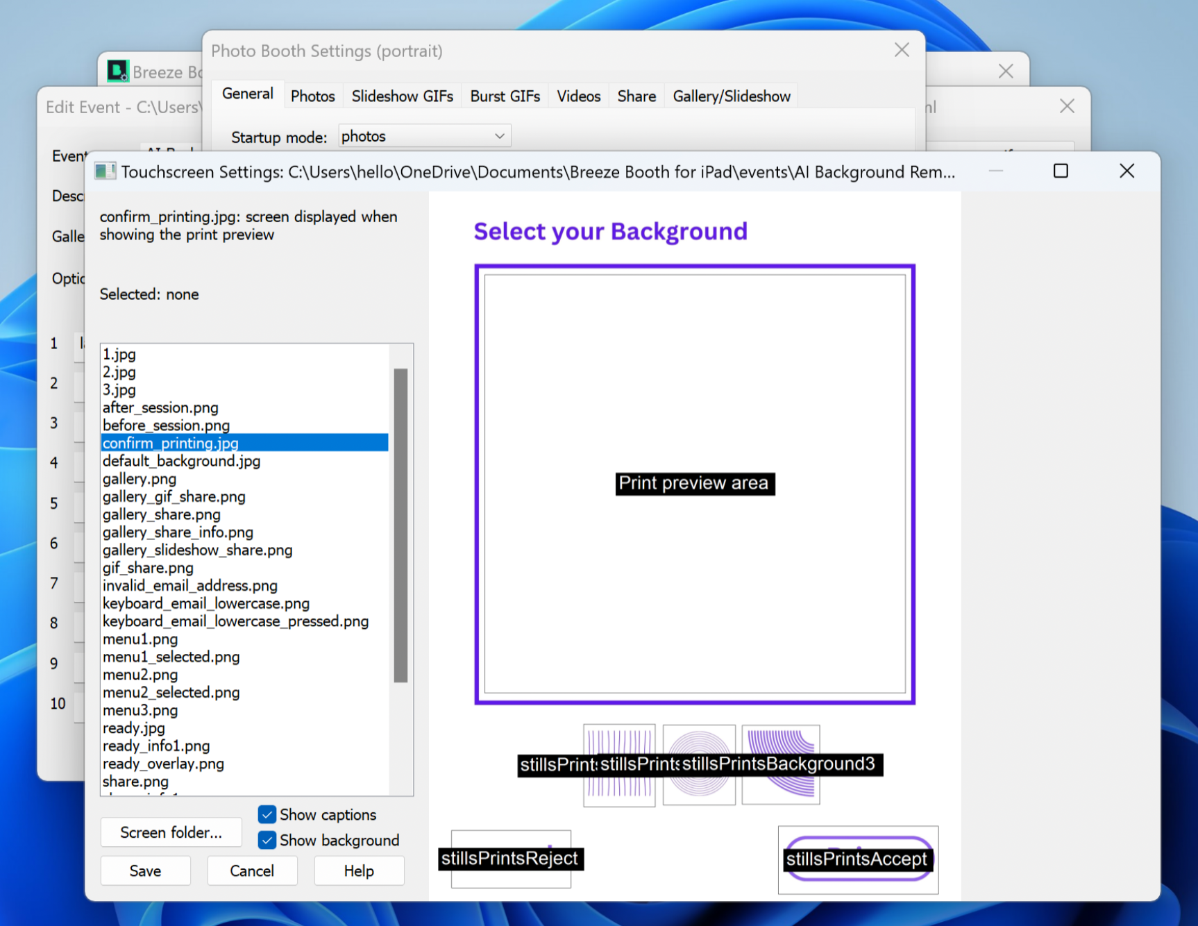Select default_background.jpg in the file list
Viewport: 1198px width, 926px height.
coord(181,461)
